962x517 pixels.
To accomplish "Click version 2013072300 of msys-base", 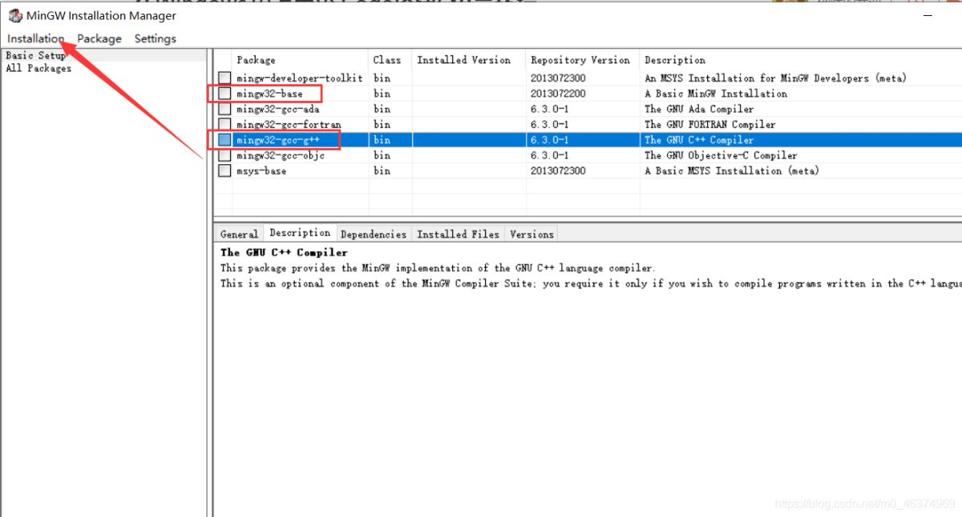I will [x=558, y=170].
